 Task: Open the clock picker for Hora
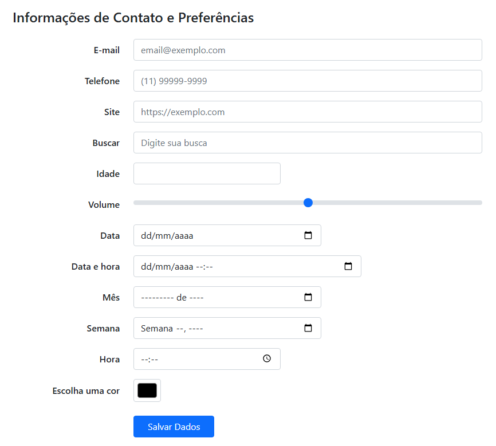(267, 359)
